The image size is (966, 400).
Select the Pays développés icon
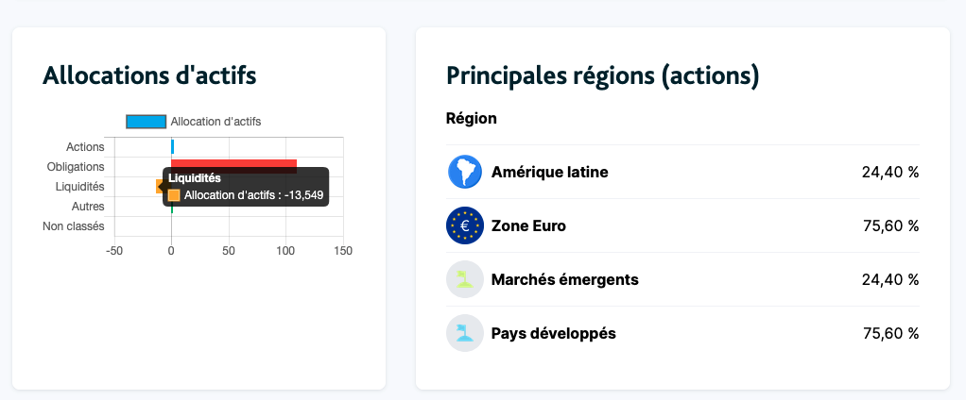464,333
